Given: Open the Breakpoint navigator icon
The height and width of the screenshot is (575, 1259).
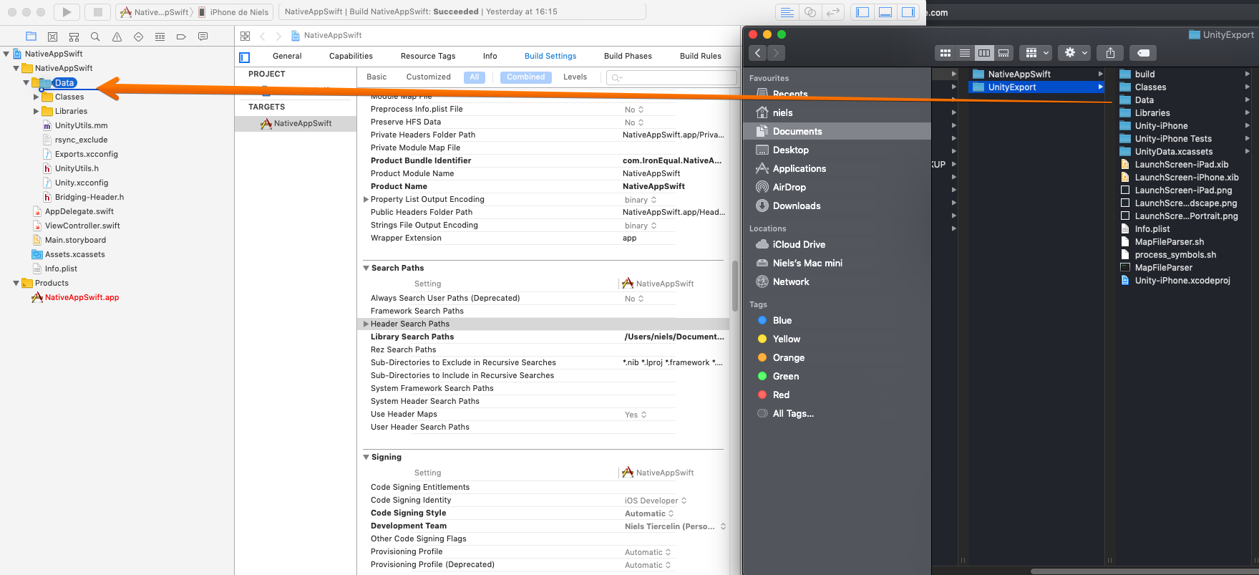Looking at the screenshot, I should (x=181, y=37).
